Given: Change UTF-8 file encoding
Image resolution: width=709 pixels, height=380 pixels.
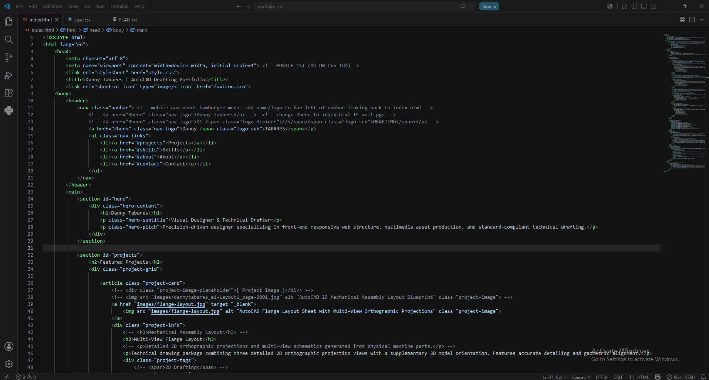Looking at the screenshot, I should point(602,377).
